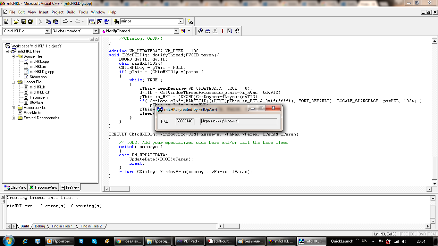
Task: Click the Save All toolbar icon
Action: point(31,21)
